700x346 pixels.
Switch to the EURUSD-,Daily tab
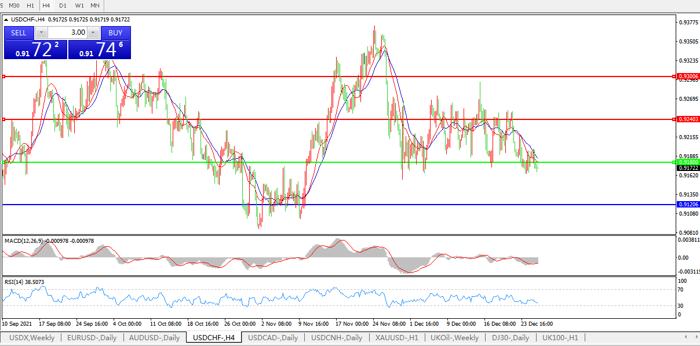click(x=92, y=337)
